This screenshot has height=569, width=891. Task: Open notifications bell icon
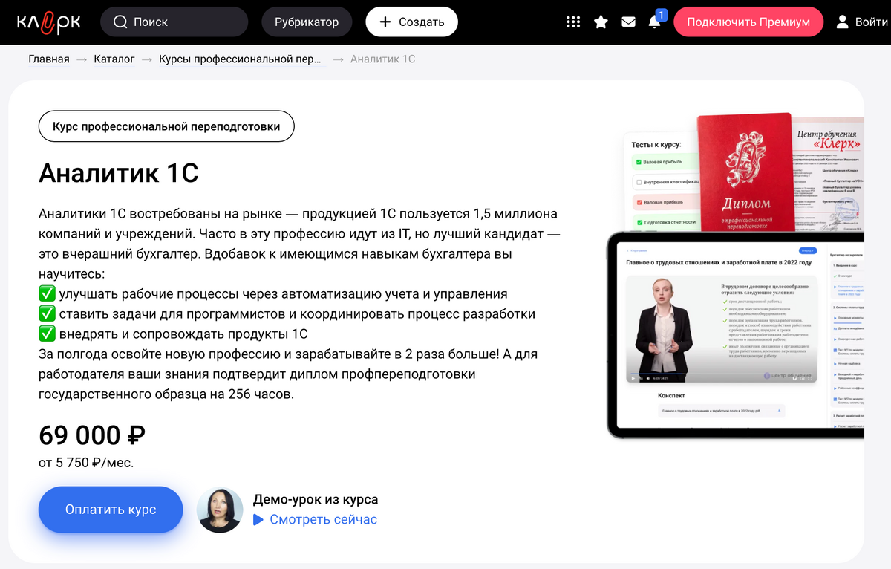(x=654, y=22)
